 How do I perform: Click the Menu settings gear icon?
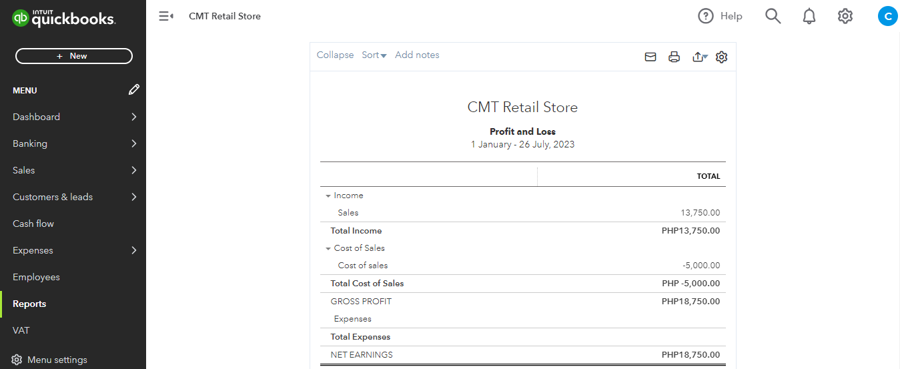coord(17,360)
